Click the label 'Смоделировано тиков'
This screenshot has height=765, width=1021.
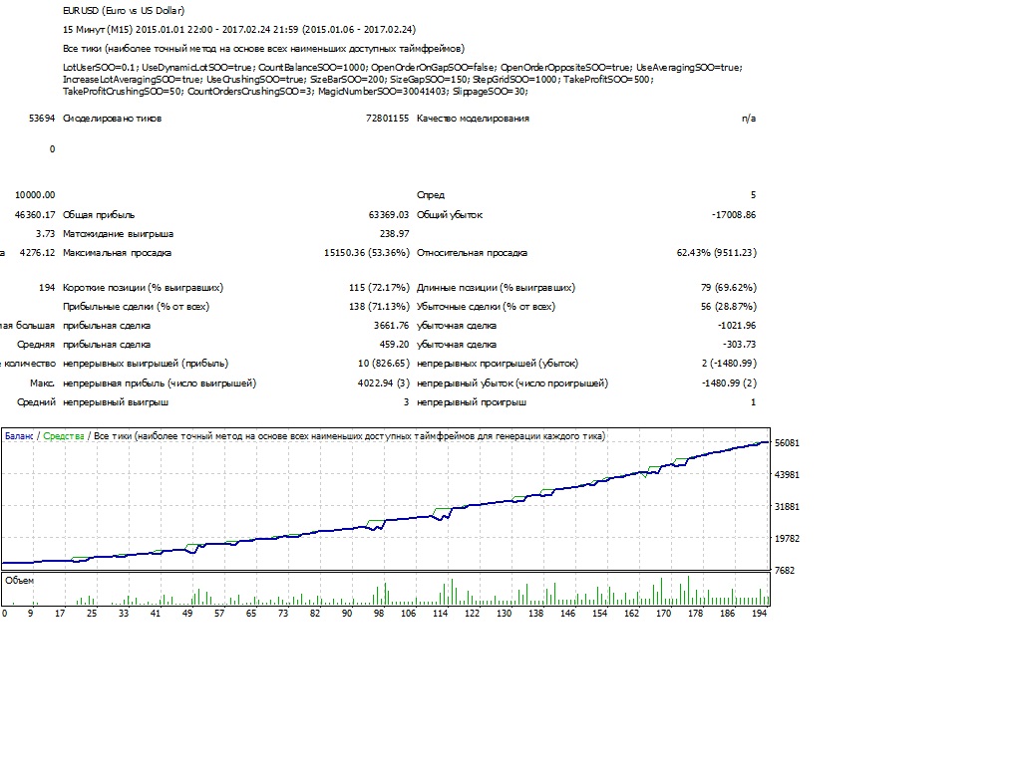pos(112,119)
